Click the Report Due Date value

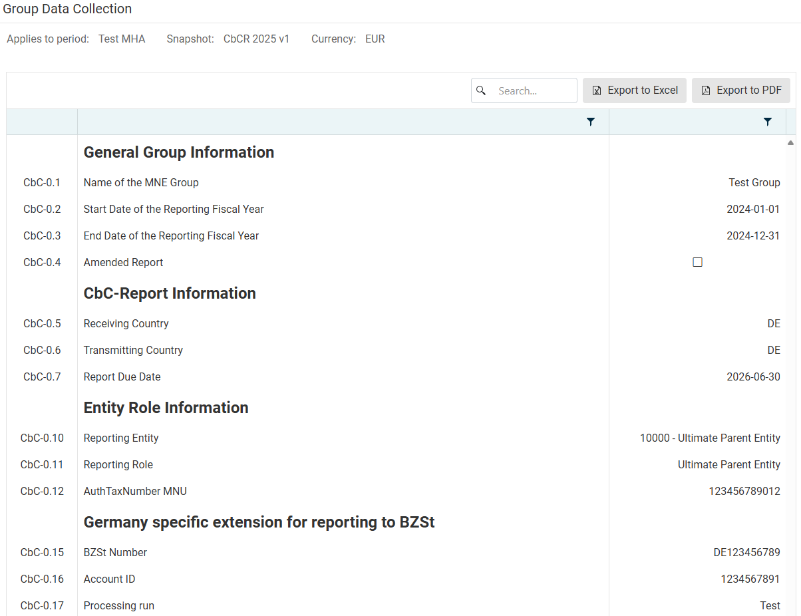coord(753,377)
